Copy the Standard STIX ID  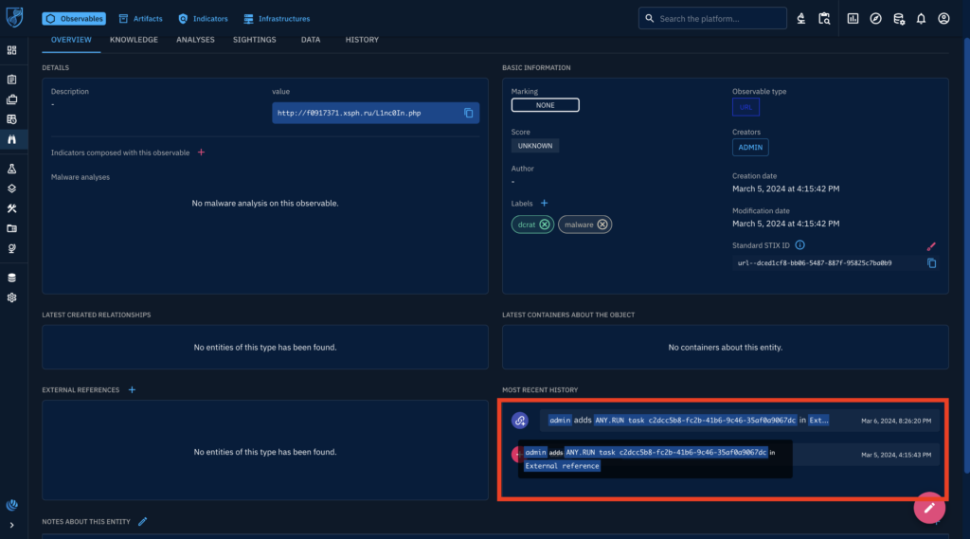pos(931,262)
